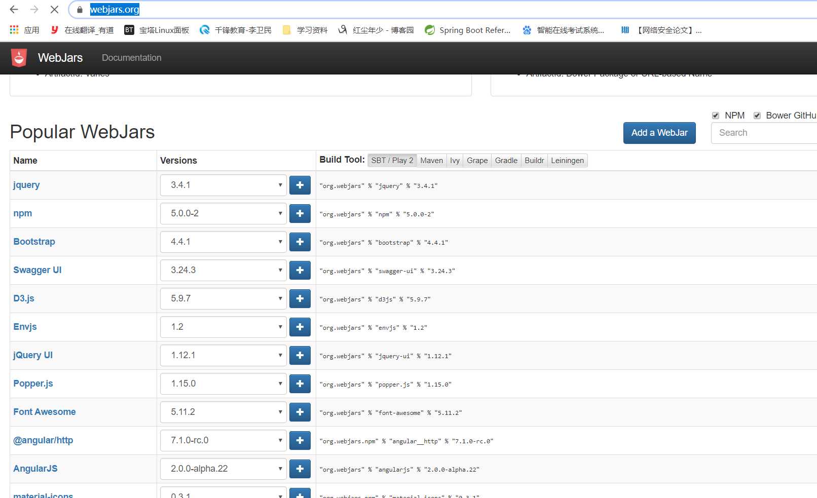Click the plus button for npm
This screenshot has height=498, width=817.
(x=300, y=213)
